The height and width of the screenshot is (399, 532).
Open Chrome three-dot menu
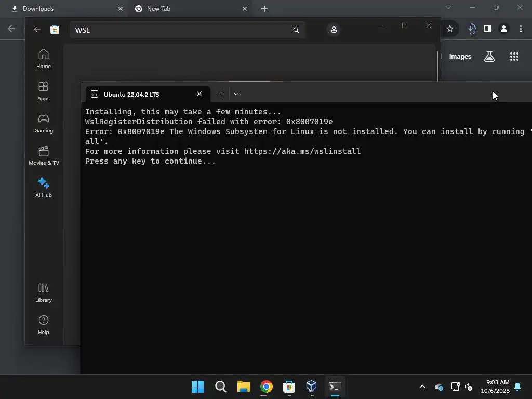coord(521,29)
